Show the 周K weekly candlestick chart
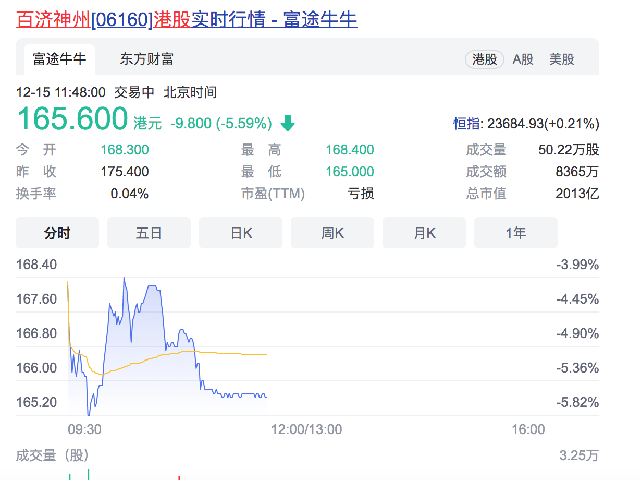 tap(332, 233)
